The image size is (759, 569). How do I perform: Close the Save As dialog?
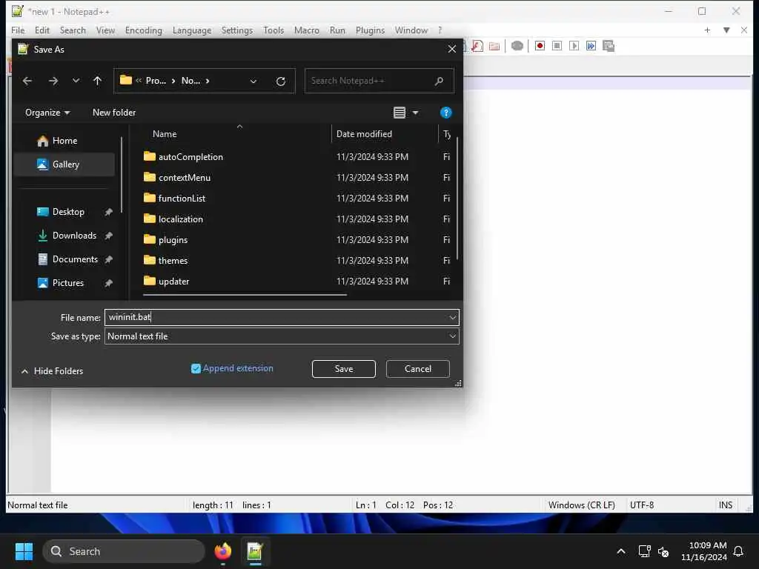[x=451, y=50]
